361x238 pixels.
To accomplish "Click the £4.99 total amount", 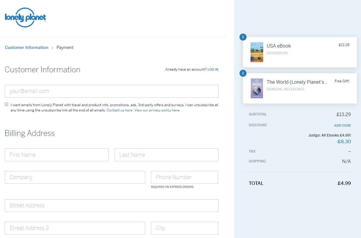I will [344, 183].
